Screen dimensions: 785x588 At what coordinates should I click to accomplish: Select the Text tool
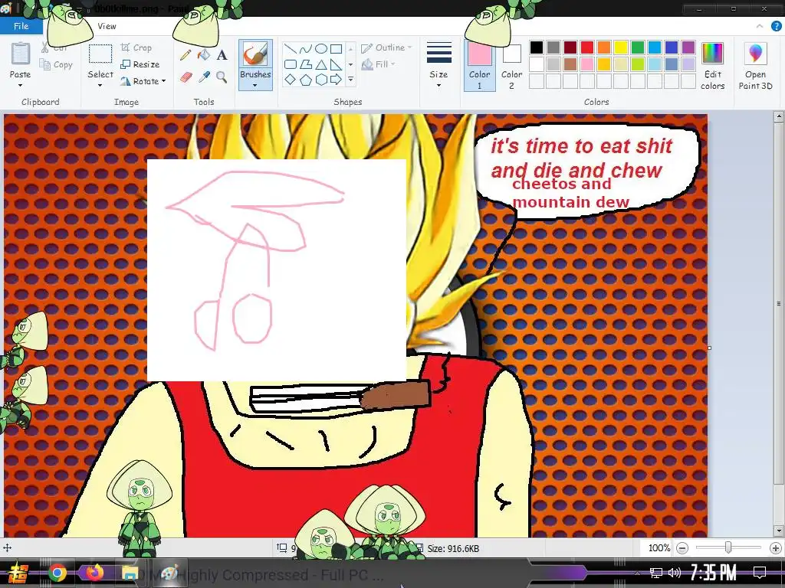(x=222, y=54)
